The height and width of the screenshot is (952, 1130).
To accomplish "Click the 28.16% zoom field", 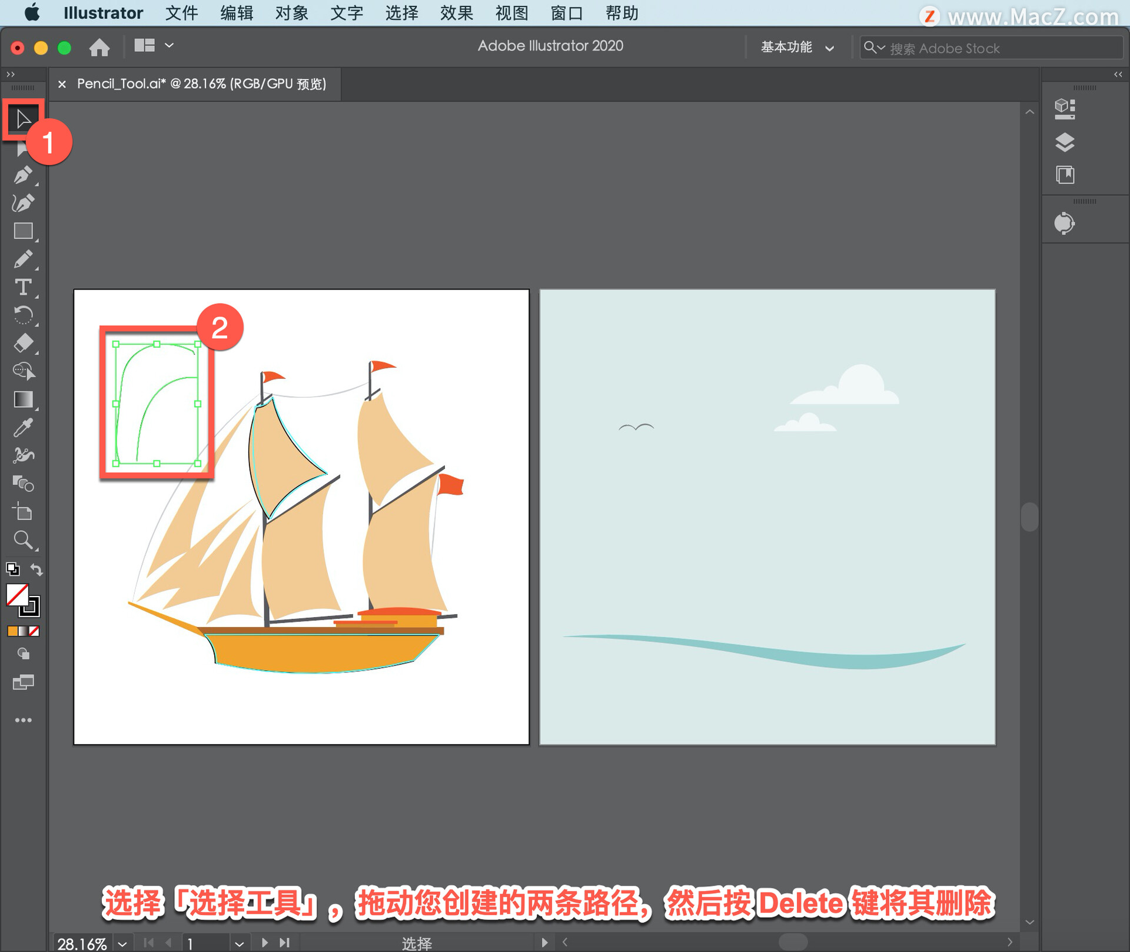I will (x=83, y=944).
